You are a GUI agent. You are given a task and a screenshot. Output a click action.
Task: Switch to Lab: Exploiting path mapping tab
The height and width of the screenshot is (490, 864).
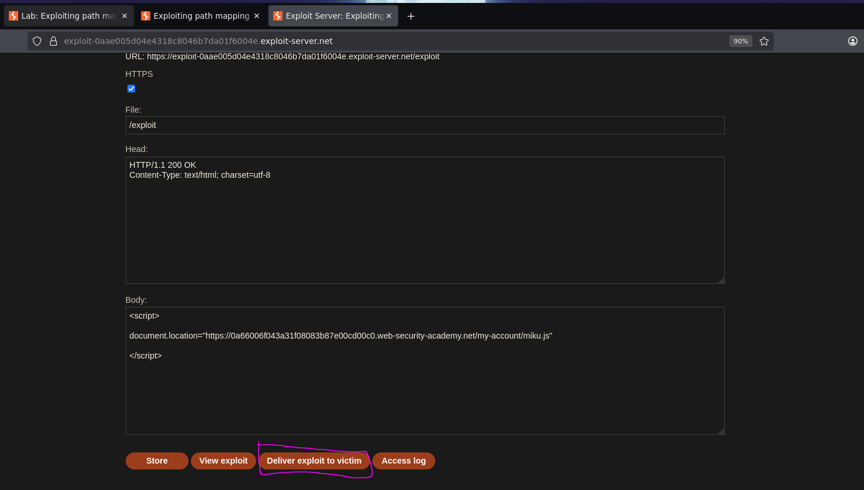coord(69,16)
